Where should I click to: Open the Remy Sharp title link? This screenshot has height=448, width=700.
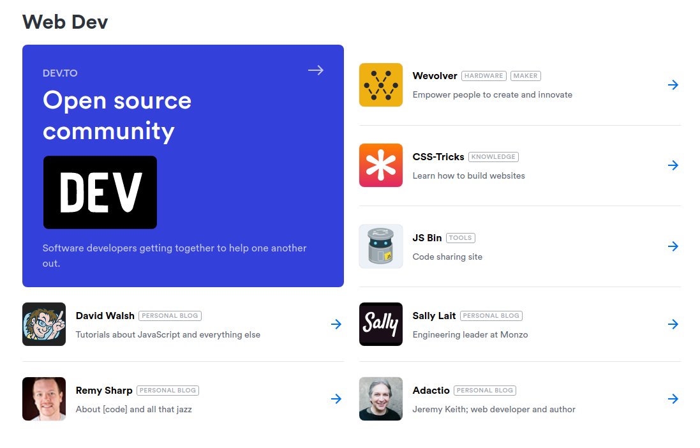coord(104,391)
